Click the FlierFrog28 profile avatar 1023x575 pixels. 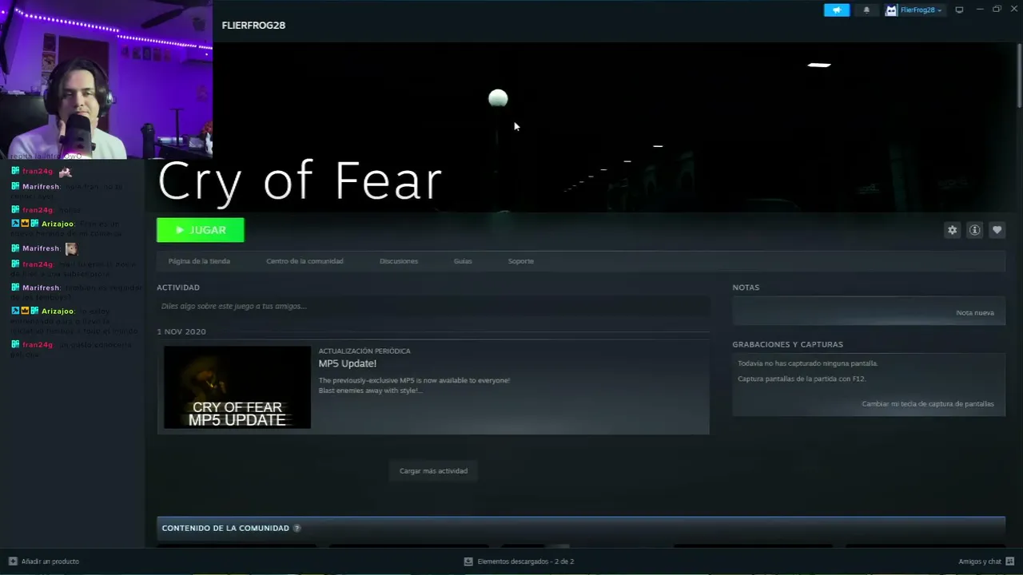pyautogui.click(x=891, y=10)
